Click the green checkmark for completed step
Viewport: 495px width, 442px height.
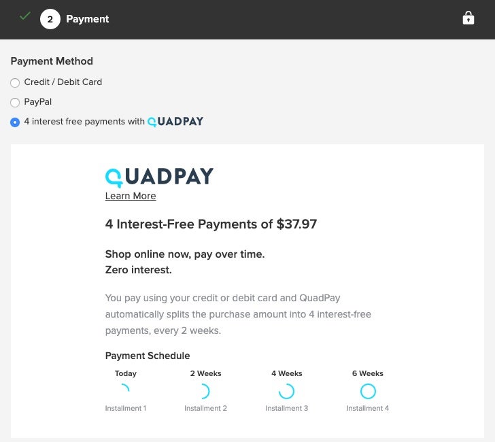coord(25,16)
